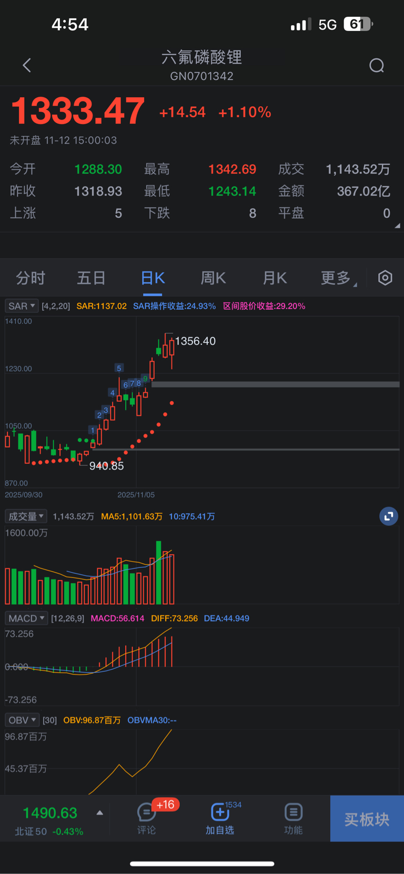Tap the back arrow icon
Viewport: 404px width, 874px height.
(27, 65)
